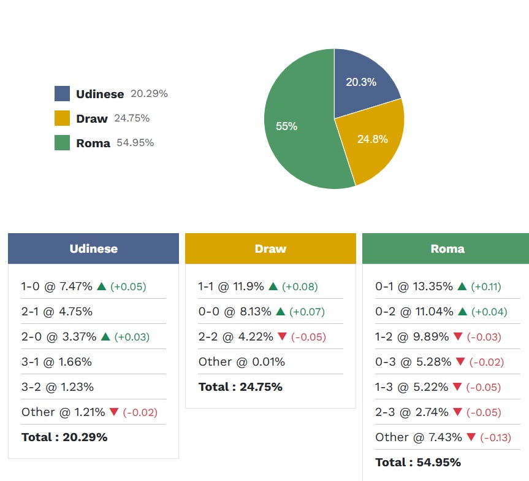Select the yellow Draw legend swatch

62,118
